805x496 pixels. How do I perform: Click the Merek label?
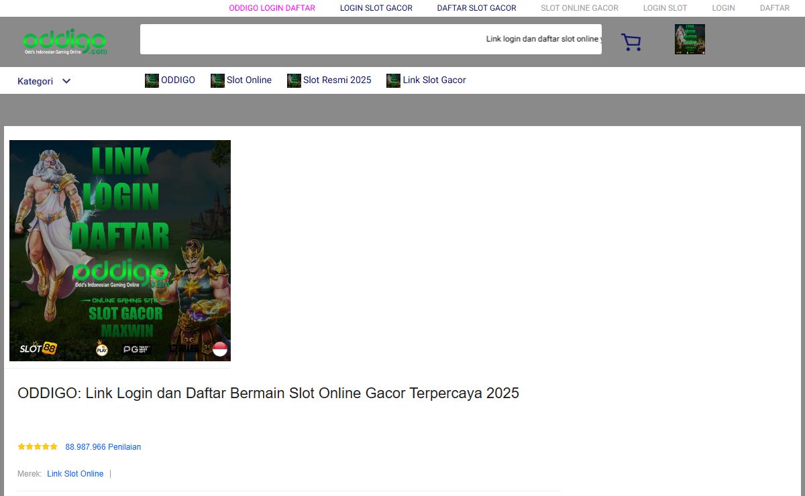30,474
